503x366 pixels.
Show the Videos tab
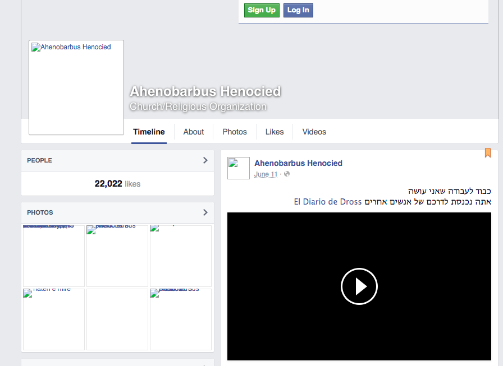click(314, 132)
